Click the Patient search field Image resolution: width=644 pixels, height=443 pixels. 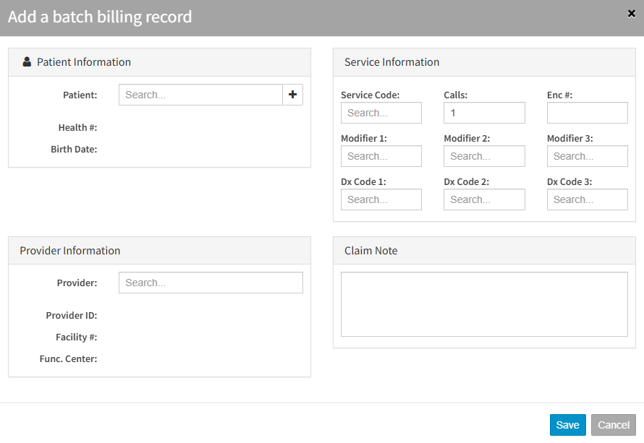201,95
